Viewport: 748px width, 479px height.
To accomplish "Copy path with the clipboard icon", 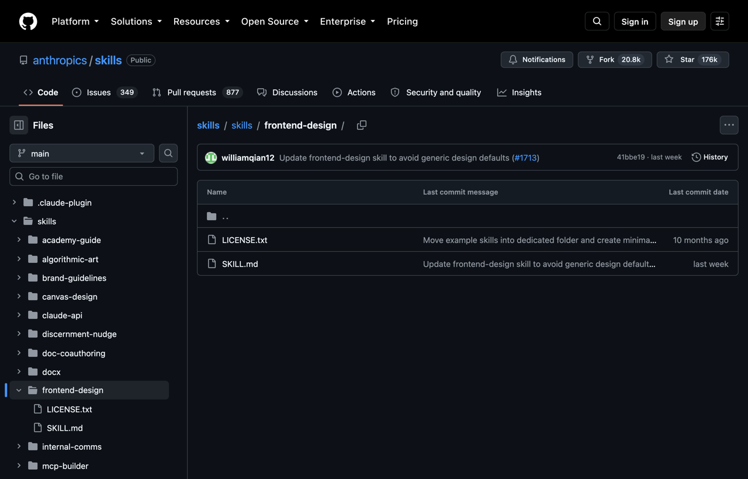I will point(362,125).
